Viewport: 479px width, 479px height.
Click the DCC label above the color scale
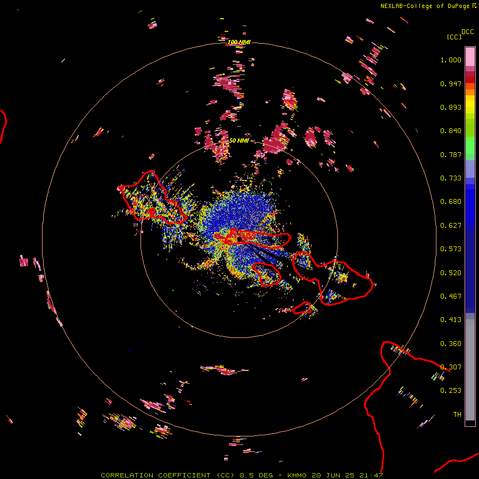(x=468, y=32)
